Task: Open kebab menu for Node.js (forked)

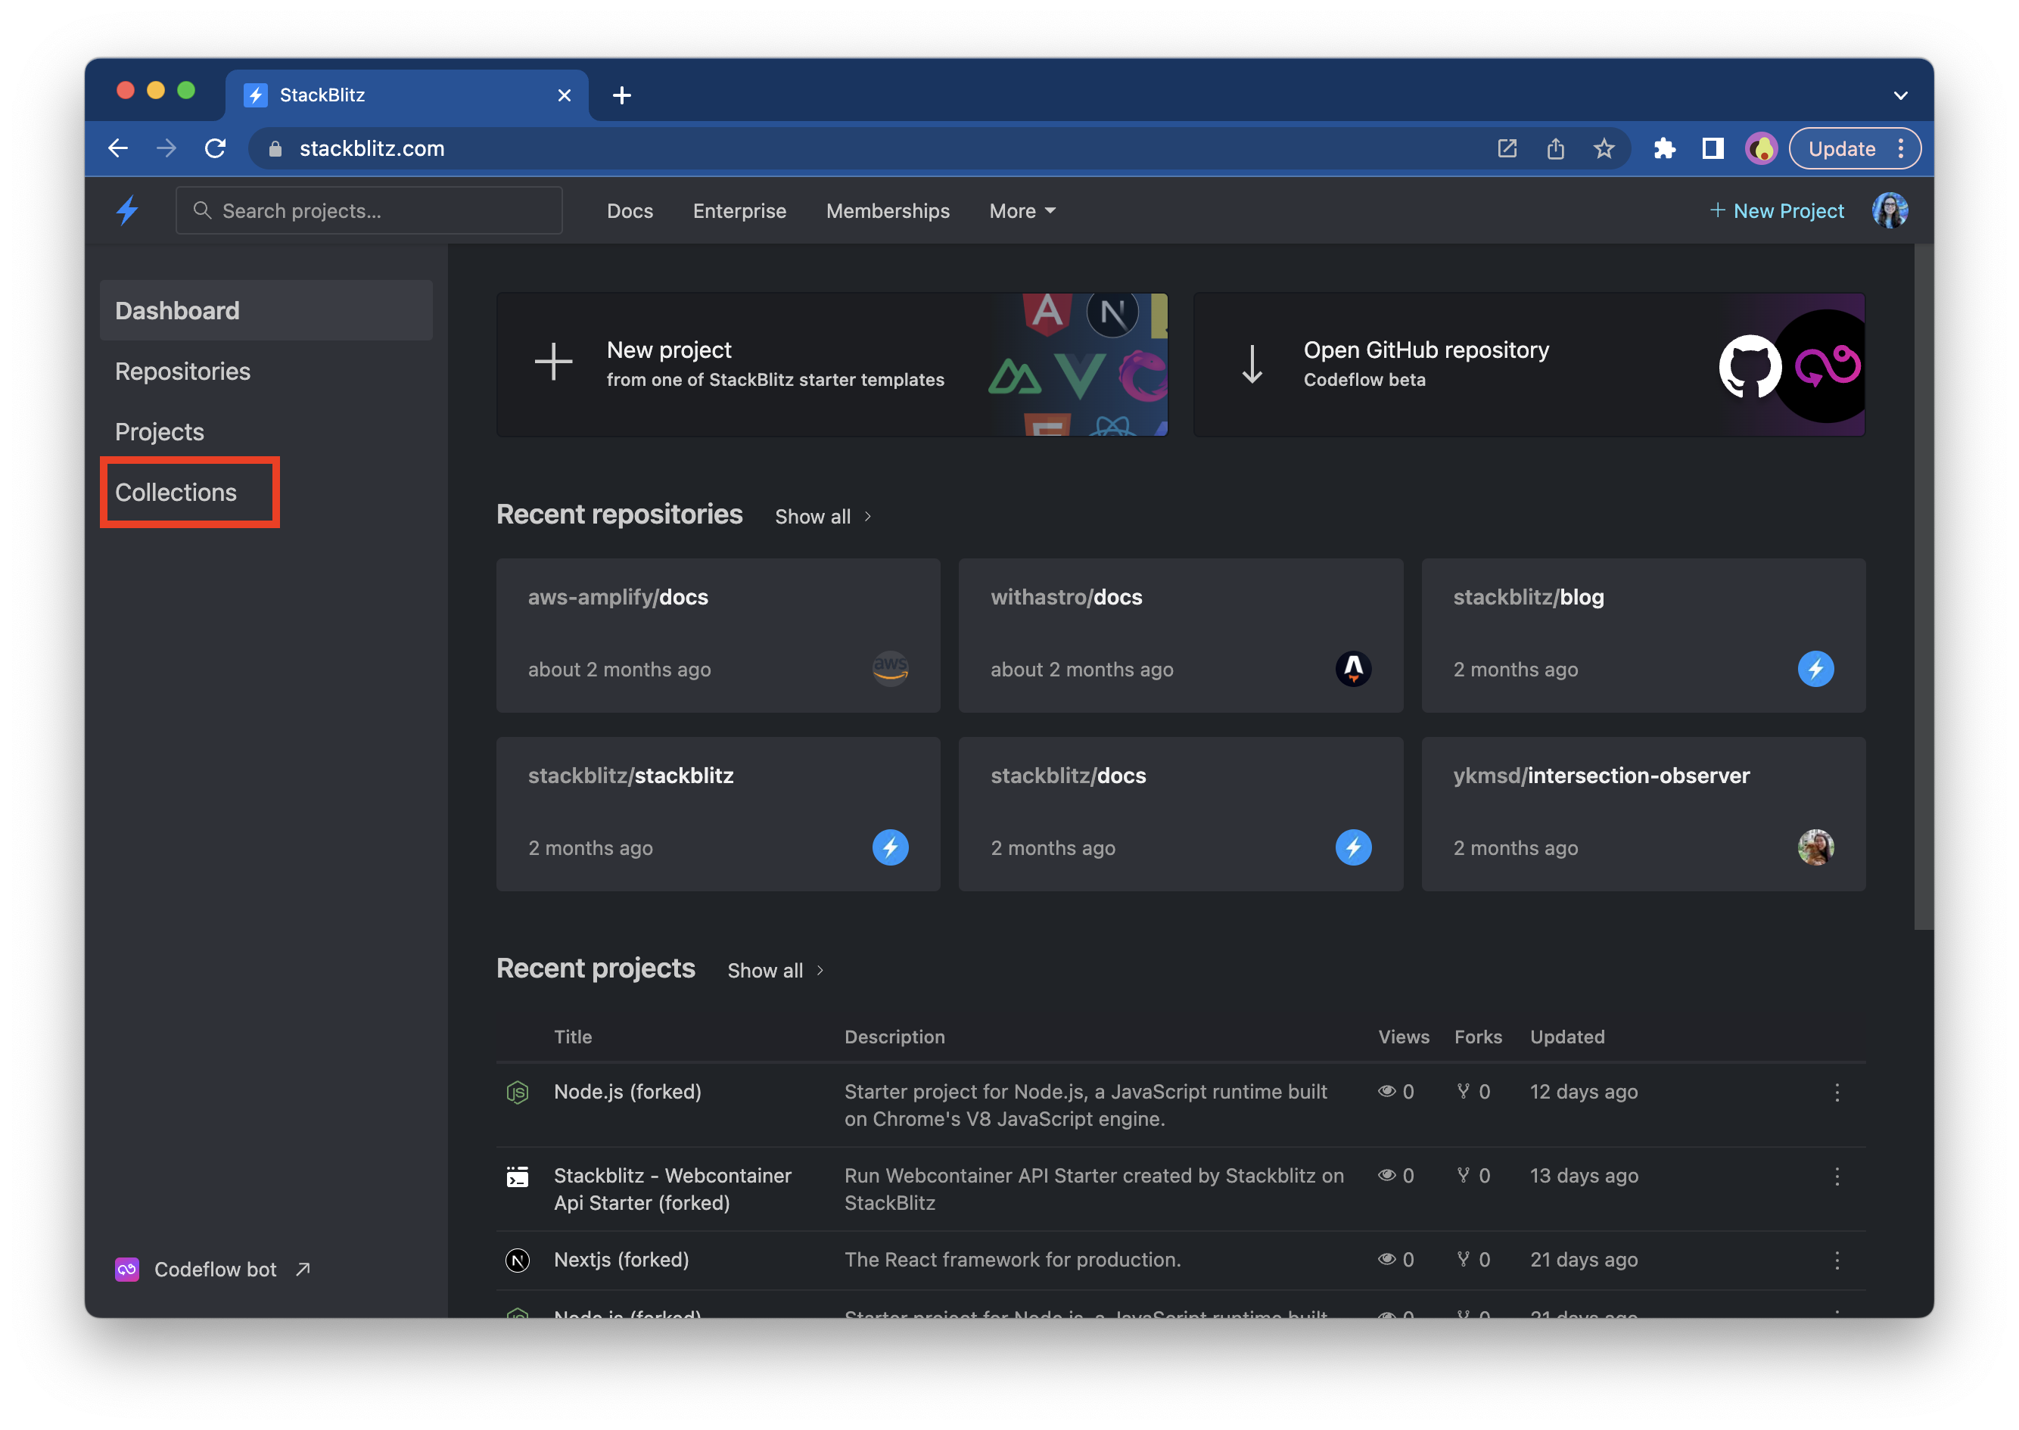Action: (x=1836, y=1093)
